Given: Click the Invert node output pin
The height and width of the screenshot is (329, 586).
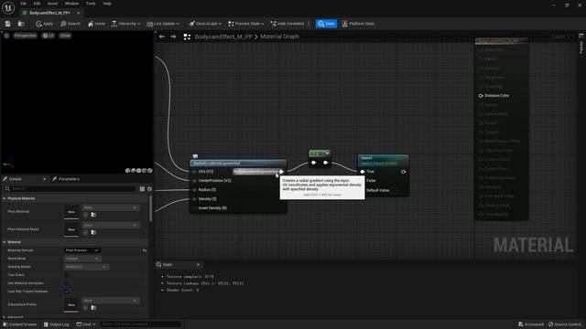Looking at the screenshot, I should tap(403, 172).
